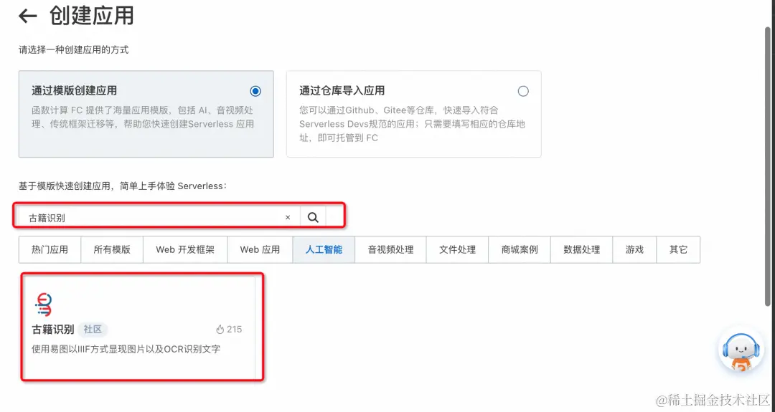Image resolution: width=775 pixels, height=412 pixels.
Task: Go back using the left arrow icon
Action: [28, 16]
